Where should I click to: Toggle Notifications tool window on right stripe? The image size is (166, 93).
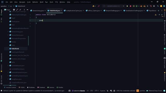pos(165,77)
